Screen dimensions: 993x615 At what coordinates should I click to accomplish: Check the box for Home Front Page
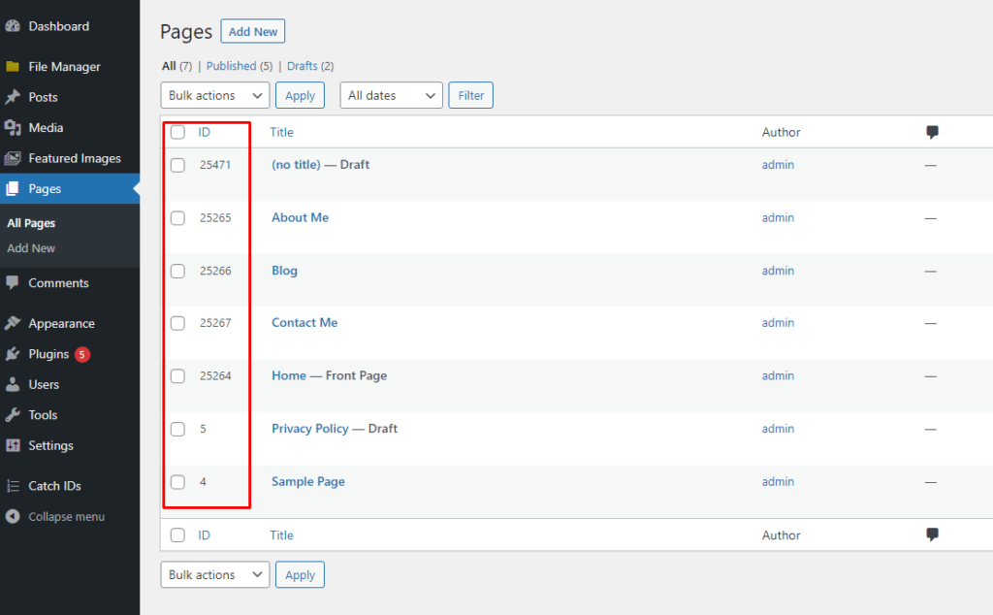pyautogui.click(x=178, y=376)
